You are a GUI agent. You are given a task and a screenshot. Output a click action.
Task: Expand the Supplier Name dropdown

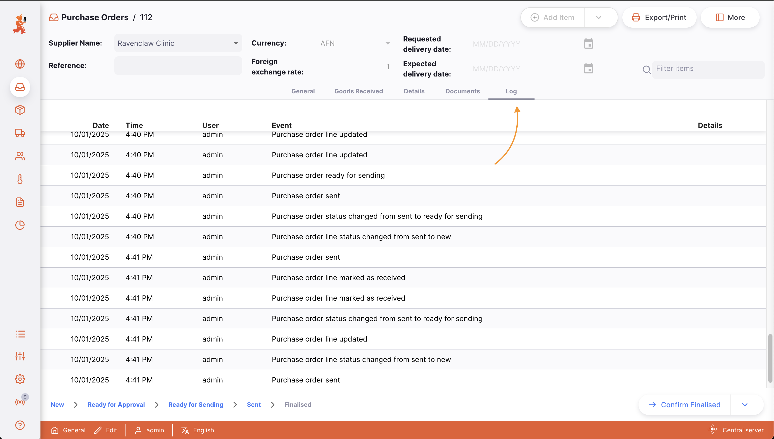(x=236, y=43)
